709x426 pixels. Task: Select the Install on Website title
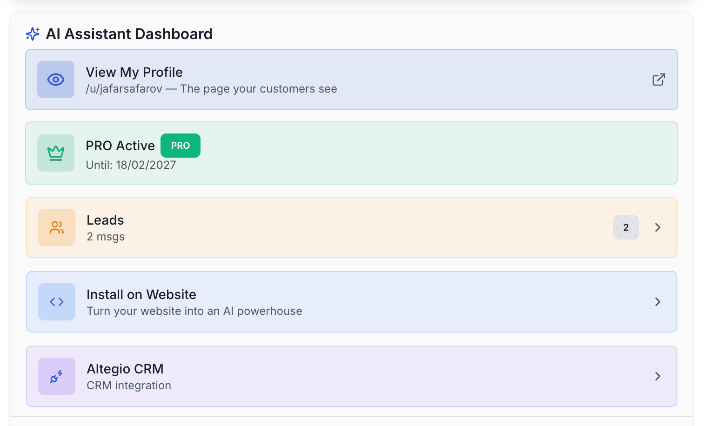point(141,294)
